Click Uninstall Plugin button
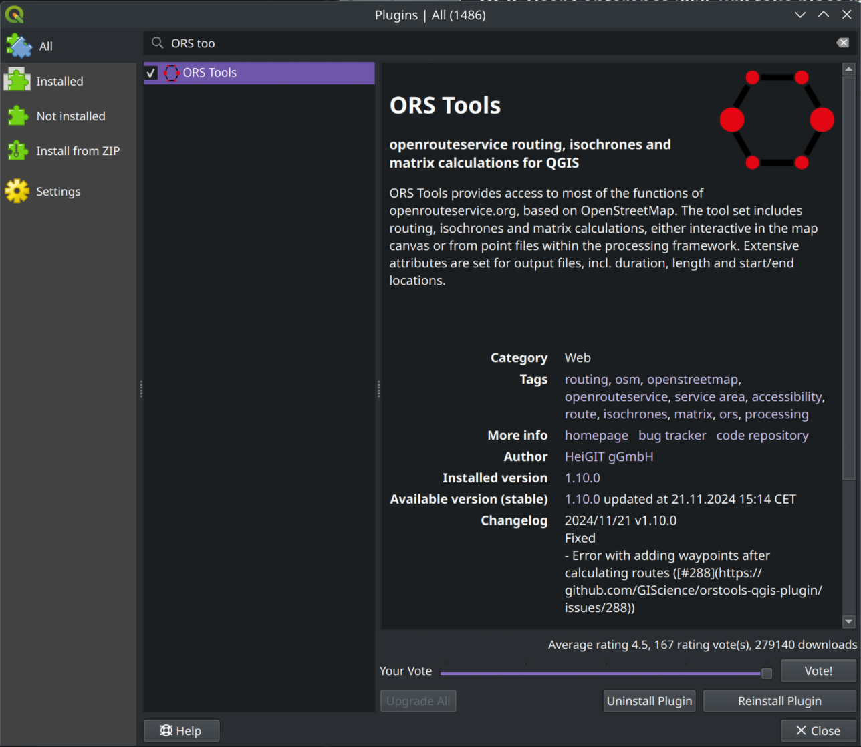The width and height of the screenshot is (861, 747). pos(649,701)
